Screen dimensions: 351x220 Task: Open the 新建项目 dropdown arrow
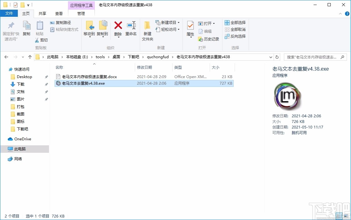tap(179, 22)
